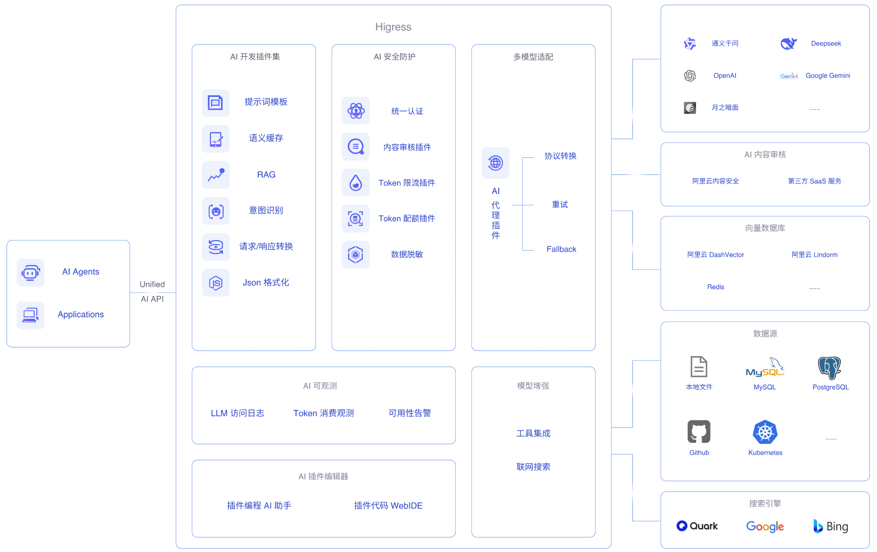Click the Deepseek whale logo
The height and width of the screenshot is (552, 877).
coord(789,44)
